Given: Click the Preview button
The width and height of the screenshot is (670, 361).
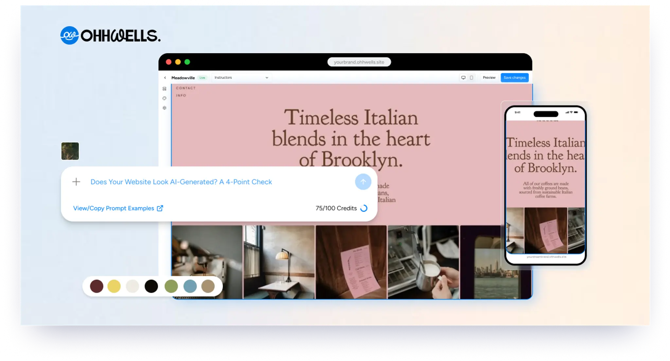Looking at the screenshot, I should [489, 78].
